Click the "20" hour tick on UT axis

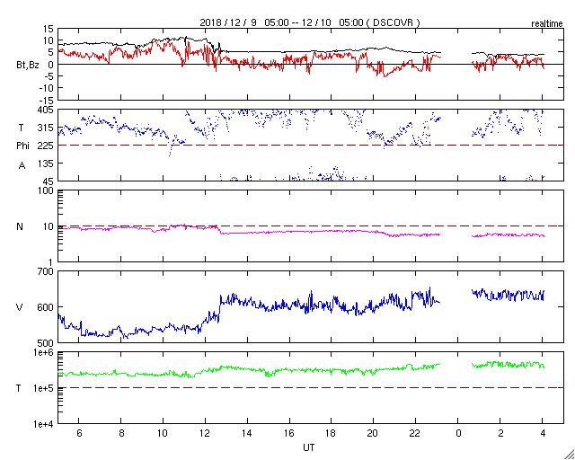pyautogui.click(x=374, y=433)
